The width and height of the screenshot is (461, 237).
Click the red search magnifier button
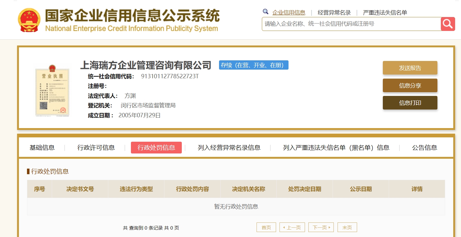(448, 24)
